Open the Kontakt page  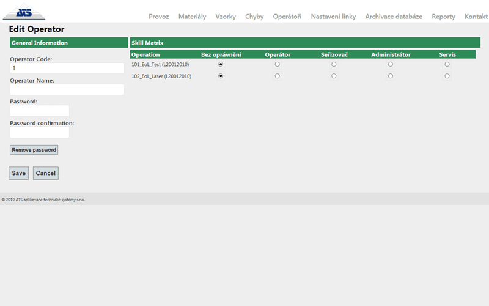click(x=476, y=17)
